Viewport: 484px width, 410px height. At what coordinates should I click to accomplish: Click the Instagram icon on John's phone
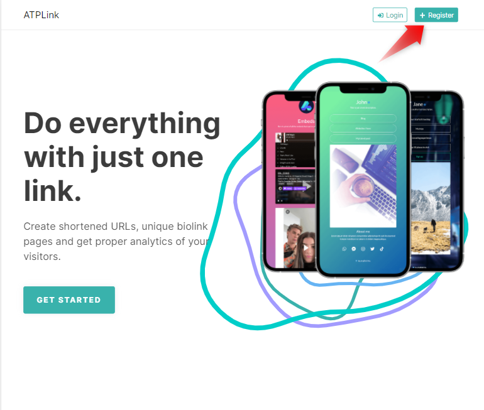[363, 249]
